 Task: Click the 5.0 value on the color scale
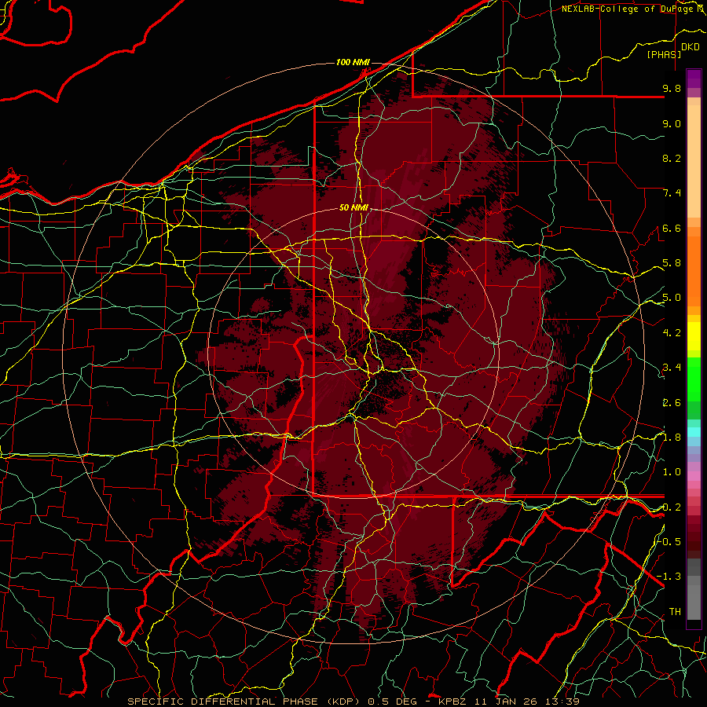pos(672,298)
